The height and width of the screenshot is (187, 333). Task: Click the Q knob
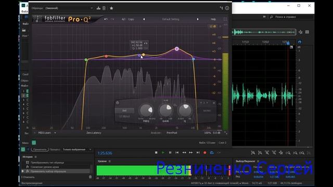point(185,110)
